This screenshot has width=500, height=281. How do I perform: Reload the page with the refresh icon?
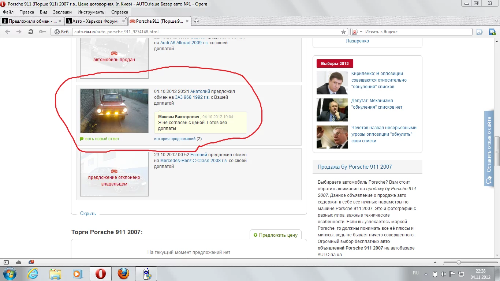(31, 32)
